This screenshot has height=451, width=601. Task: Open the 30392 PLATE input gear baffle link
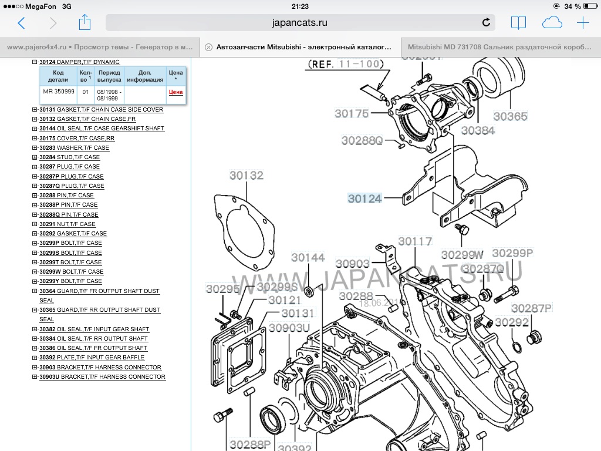coord(92,358)
